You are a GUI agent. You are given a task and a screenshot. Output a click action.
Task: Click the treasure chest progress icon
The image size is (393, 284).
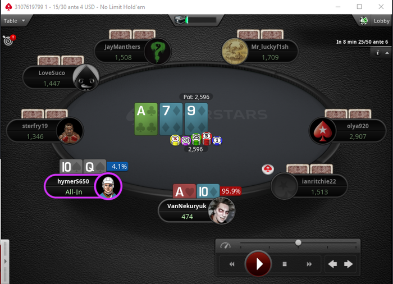181,20
